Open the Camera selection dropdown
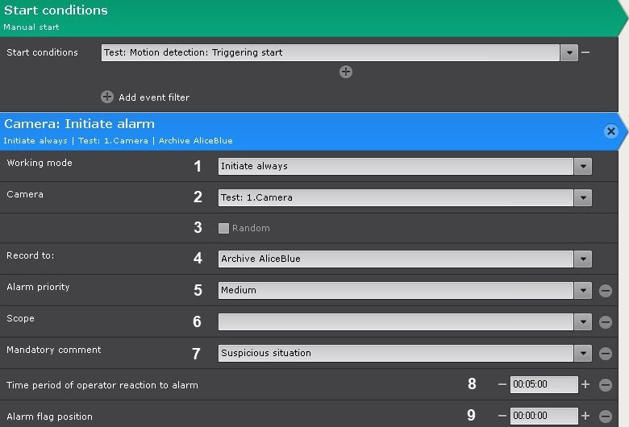 click(583, 198)
